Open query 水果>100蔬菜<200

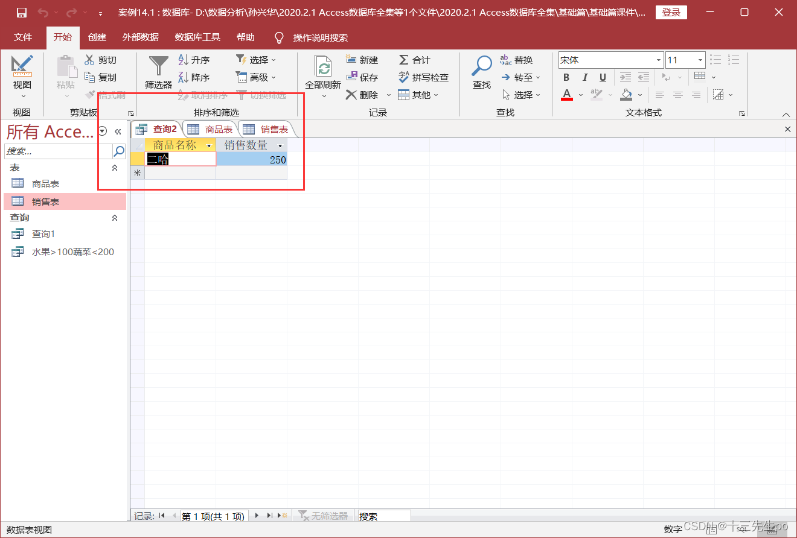pos(65,252)
